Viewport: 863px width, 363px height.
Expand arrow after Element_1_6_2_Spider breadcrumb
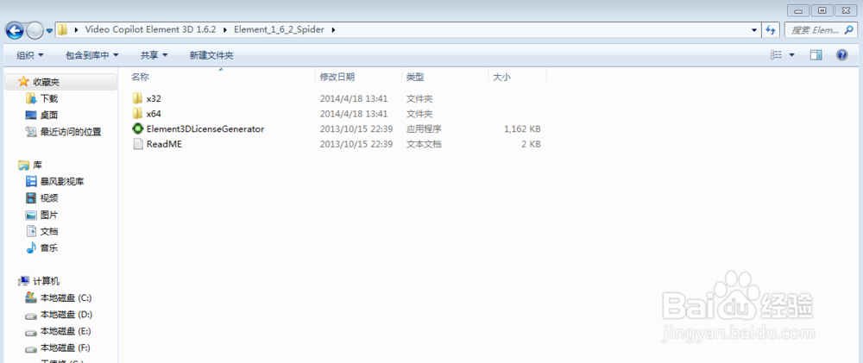tap(333, 29)
